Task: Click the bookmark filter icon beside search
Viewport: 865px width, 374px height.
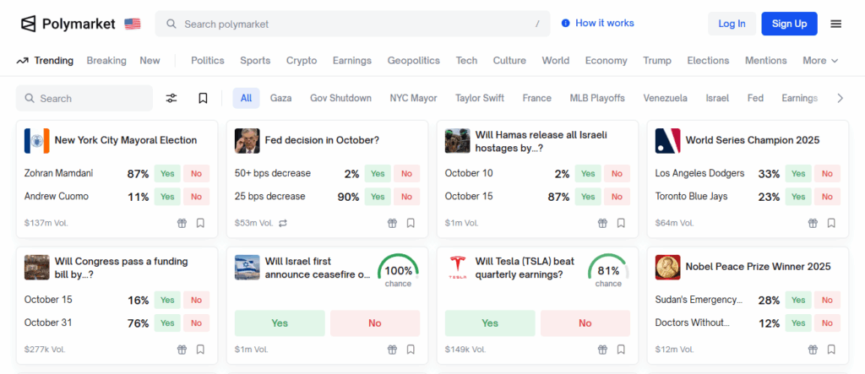Action: [x=203, y=99]
